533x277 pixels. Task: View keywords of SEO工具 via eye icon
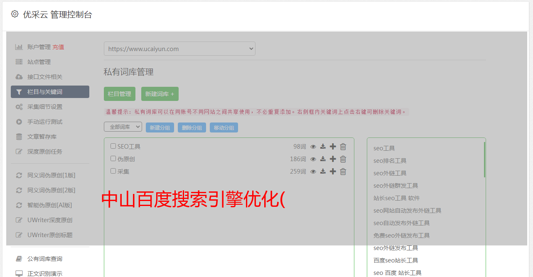[x=313, y=147]
